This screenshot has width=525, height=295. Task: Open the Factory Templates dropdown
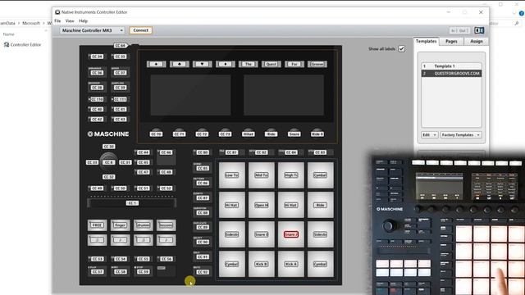461,134
